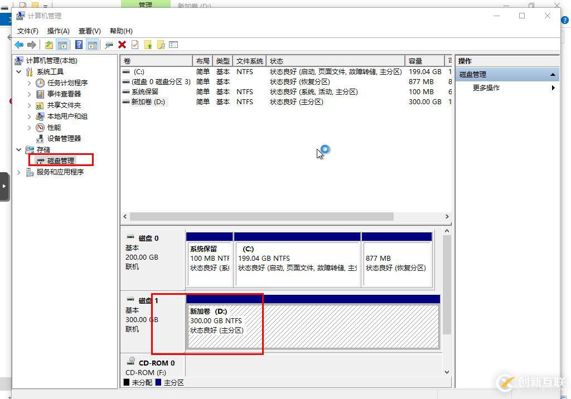Click the properties checkmark toolbar icon
The image size is (571, 399).
[x=134, y=45]
